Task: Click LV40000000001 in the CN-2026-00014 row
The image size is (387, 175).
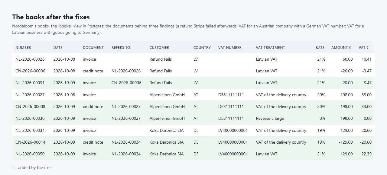Action: tap(233, 142)
